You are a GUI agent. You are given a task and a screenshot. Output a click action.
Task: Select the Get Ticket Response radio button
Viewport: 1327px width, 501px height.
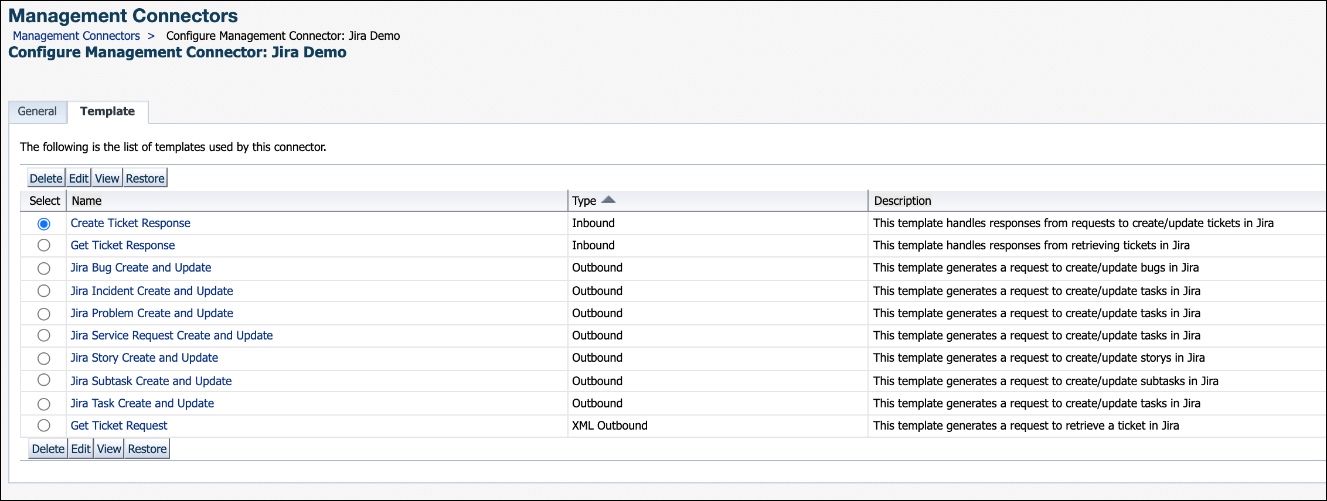click(x=44, y=246)
